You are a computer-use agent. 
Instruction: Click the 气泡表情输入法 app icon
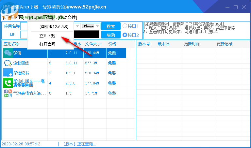(8, 93)
